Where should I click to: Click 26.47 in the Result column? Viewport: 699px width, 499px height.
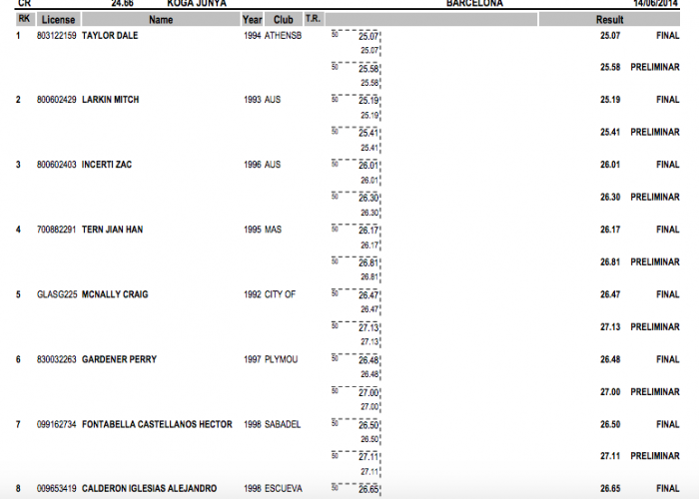610,295
